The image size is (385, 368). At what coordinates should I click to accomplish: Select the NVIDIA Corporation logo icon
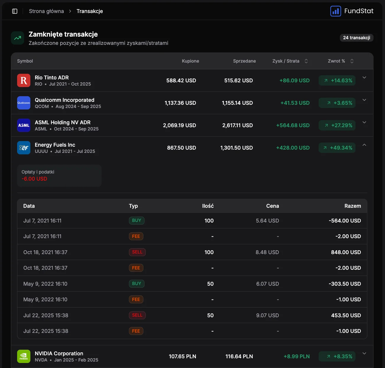[x=24, y=356]
